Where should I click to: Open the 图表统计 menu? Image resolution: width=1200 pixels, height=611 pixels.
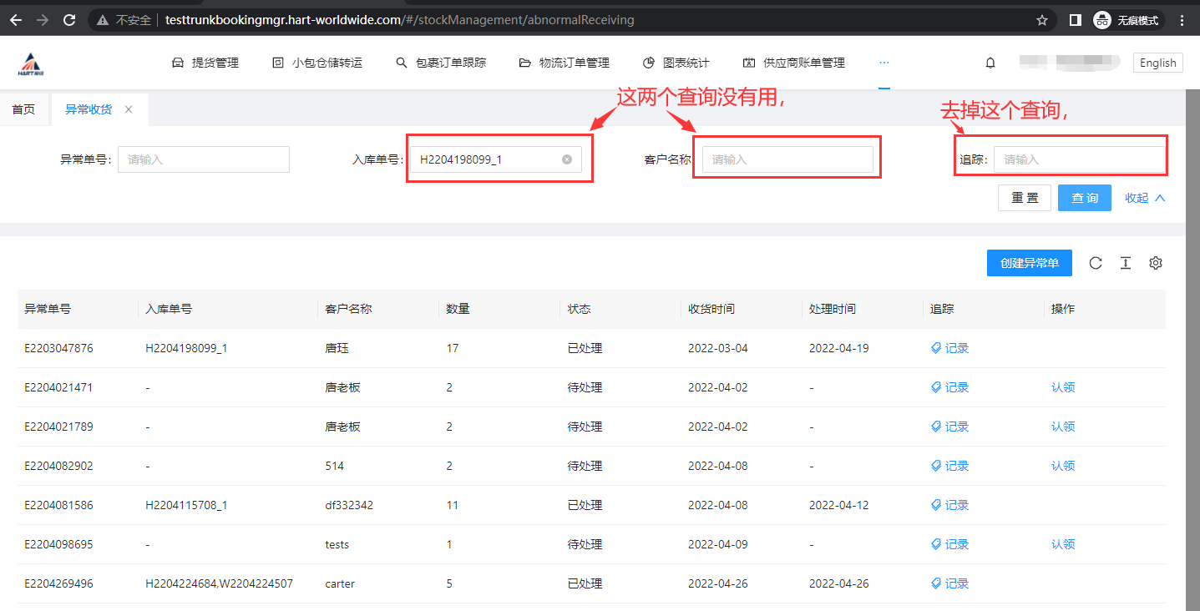point(676,63)
